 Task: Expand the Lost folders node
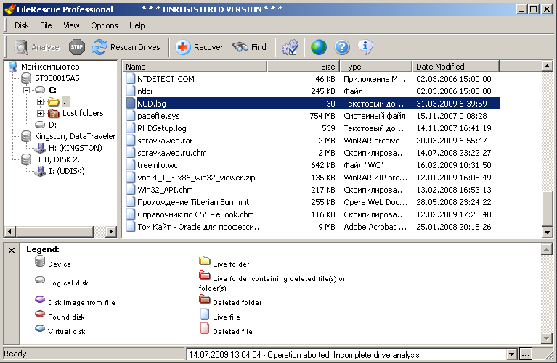(x=40, y=114)
